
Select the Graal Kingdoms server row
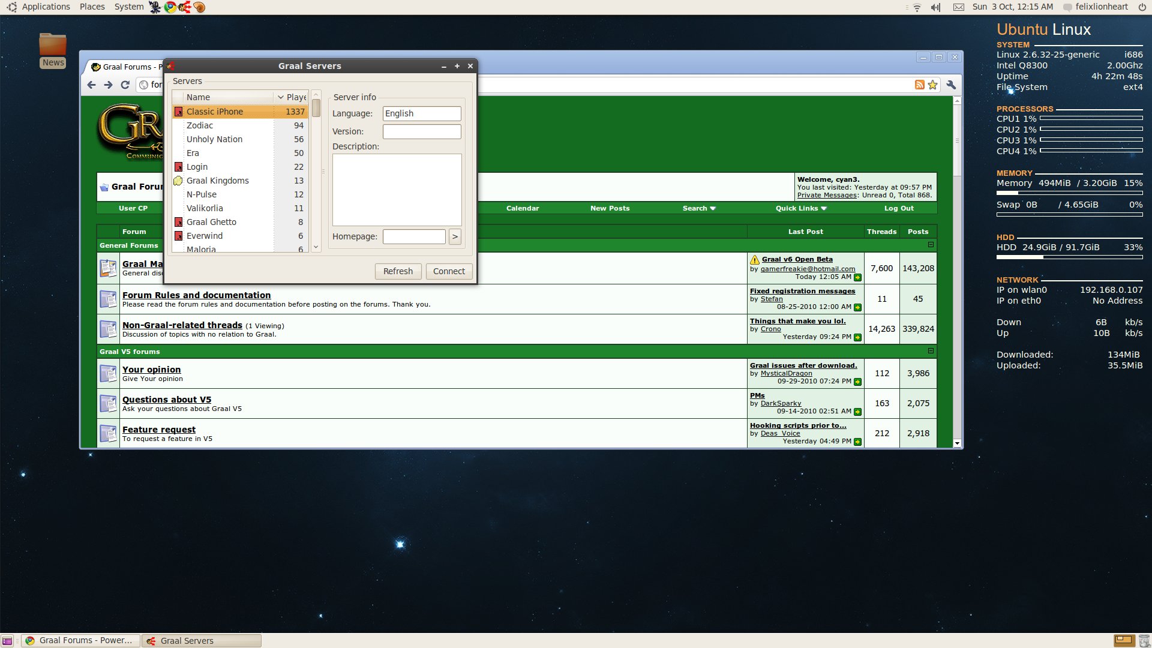pos(217,181)
